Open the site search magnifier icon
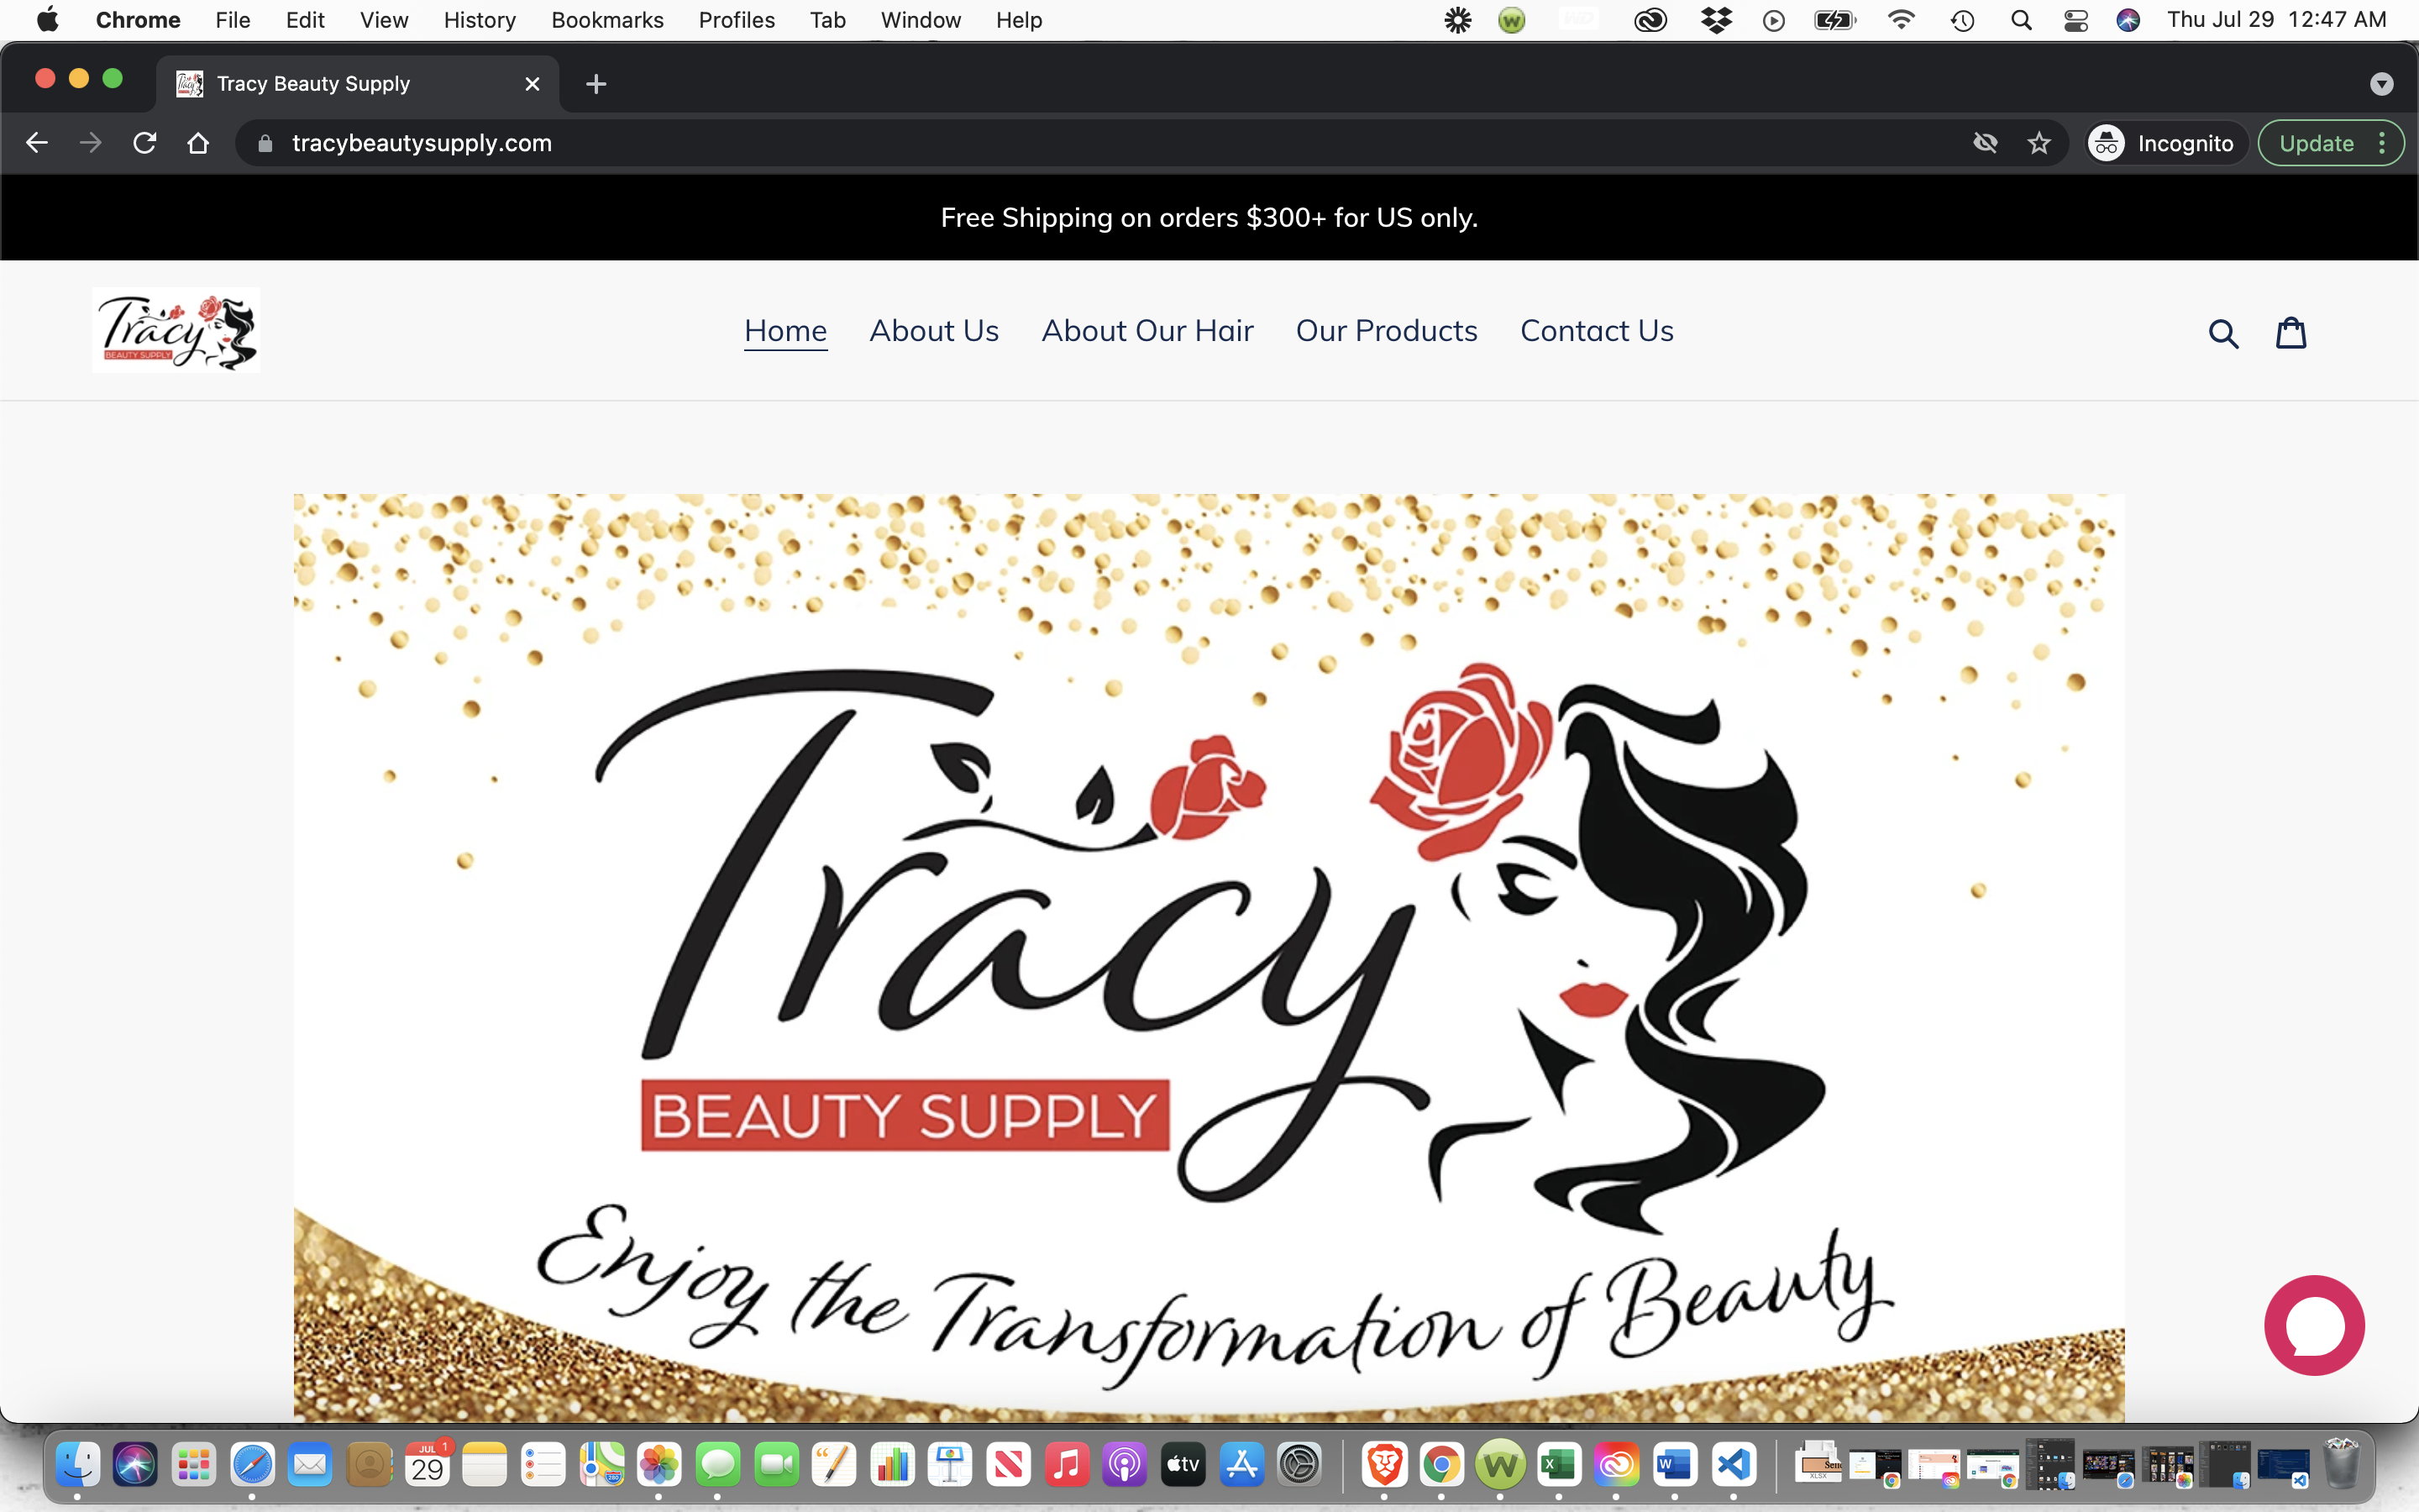The width and height of the screenshot is (2419, 1512). click(2223, 333)
